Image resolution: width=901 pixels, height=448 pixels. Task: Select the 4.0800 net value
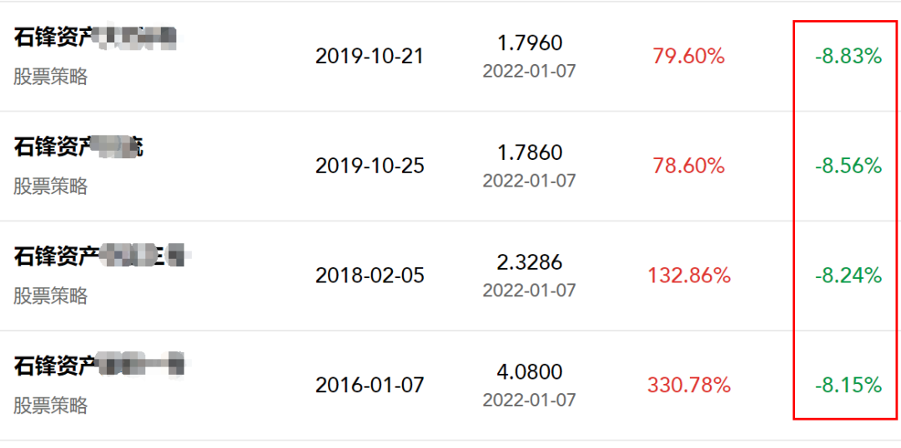point(530,371)
